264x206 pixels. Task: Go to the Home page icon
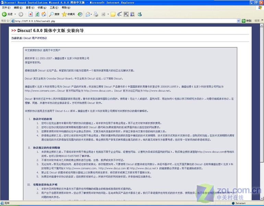44,14
